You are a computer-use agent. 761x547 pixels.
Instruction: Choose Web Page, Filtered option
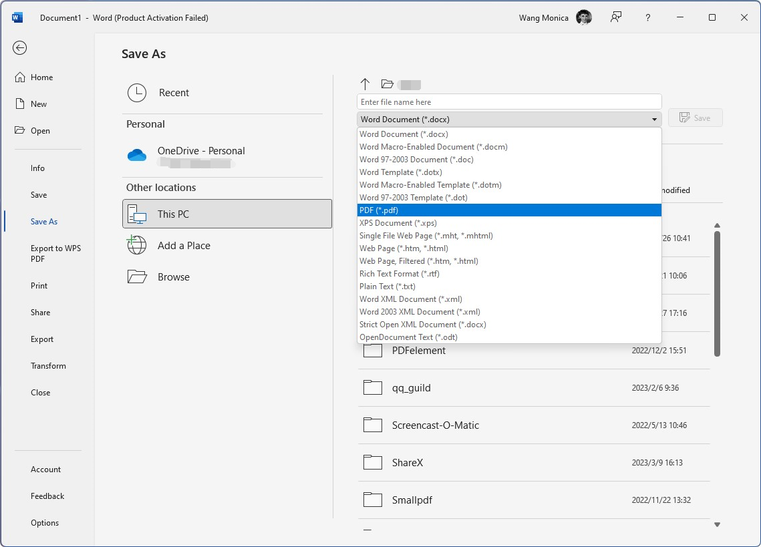point(509,260)
